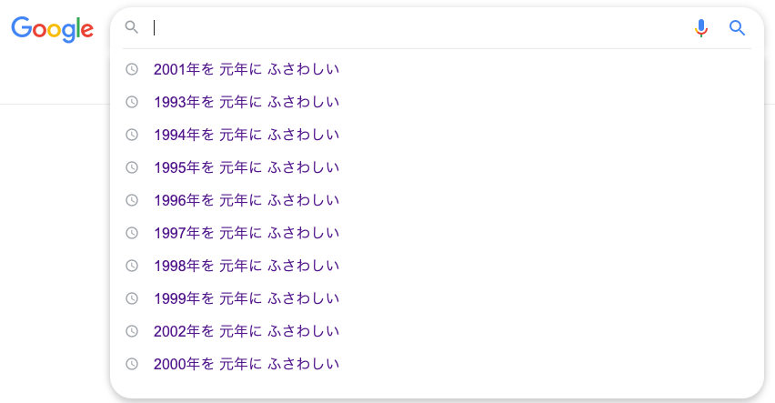Select the 1999年を 元年に ふさわしい suggestion
775x403 pixels.
[437, 298]
